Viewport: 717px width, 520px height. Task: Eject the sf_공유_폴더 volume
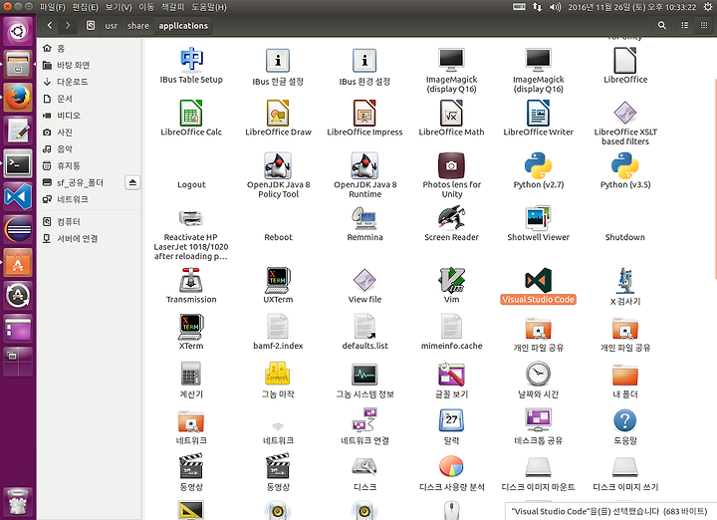(132, 182)
